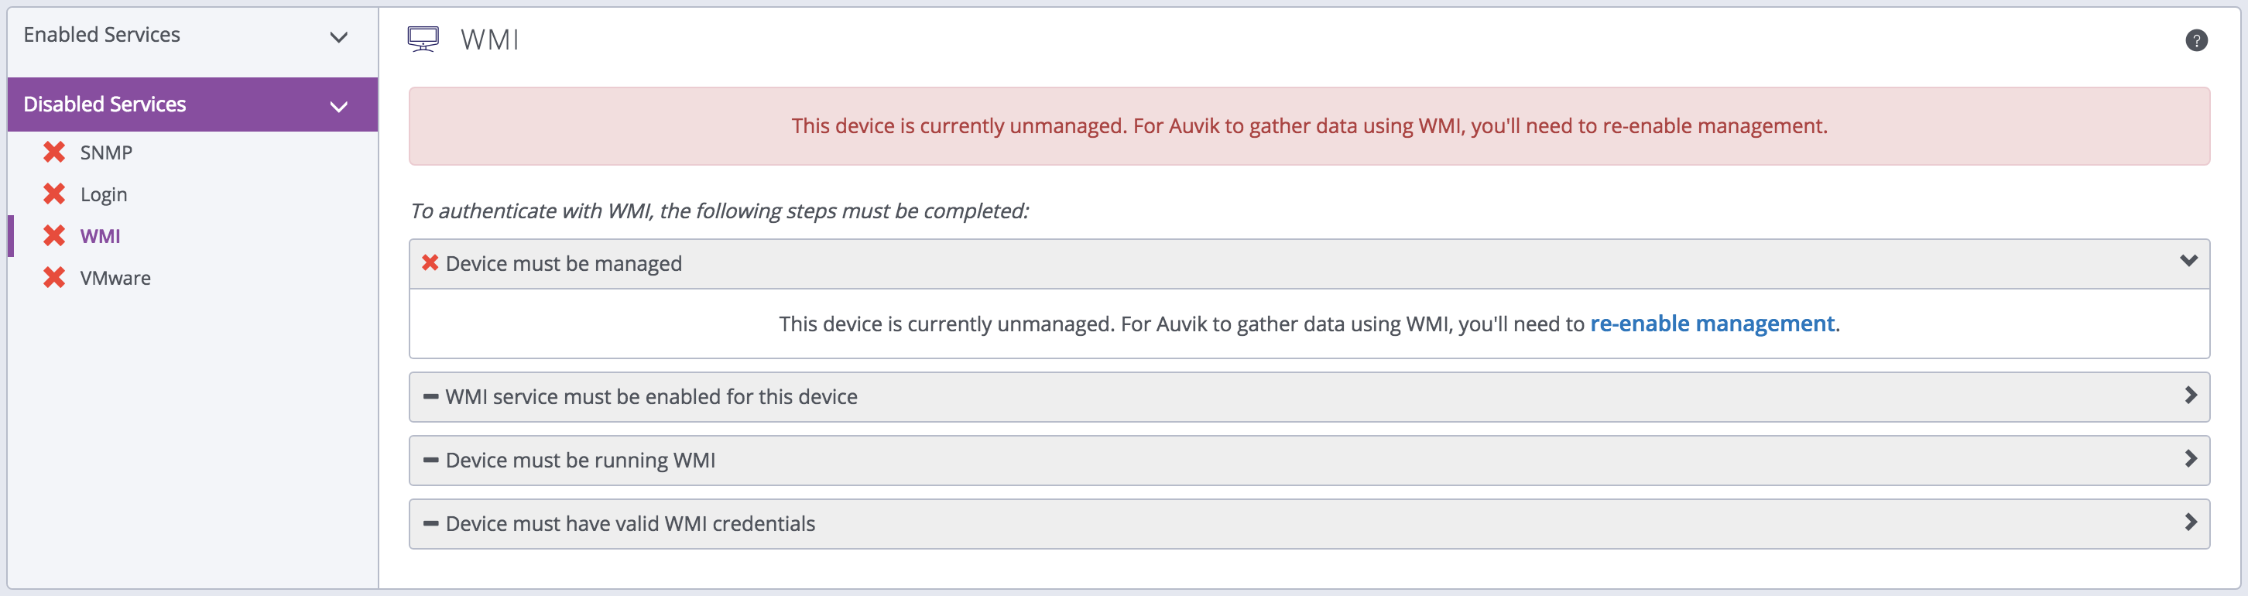Viewport: 2248px width, 596px height.
Task: Click the red X in Device must be managed header
Action: click(x=429, y=262)
